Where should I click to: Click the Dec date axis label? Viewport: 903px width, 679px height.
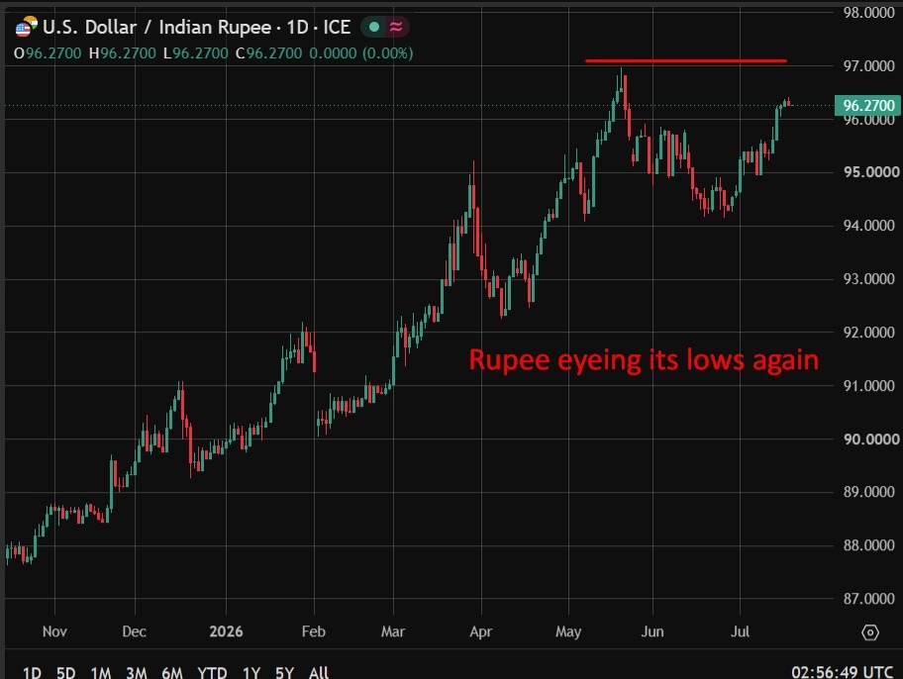coord(135,631)
